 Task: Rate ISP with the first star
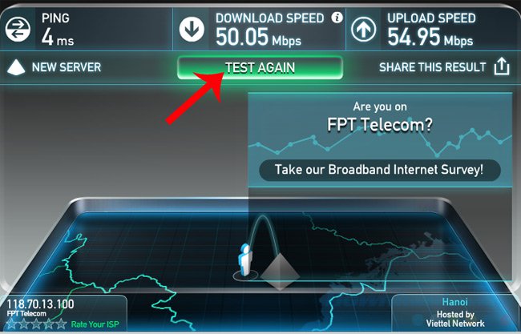(12, 324)
